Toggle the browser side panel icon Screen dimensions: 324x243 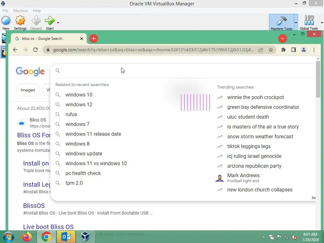pyautogui.click(x=294, y=50)
